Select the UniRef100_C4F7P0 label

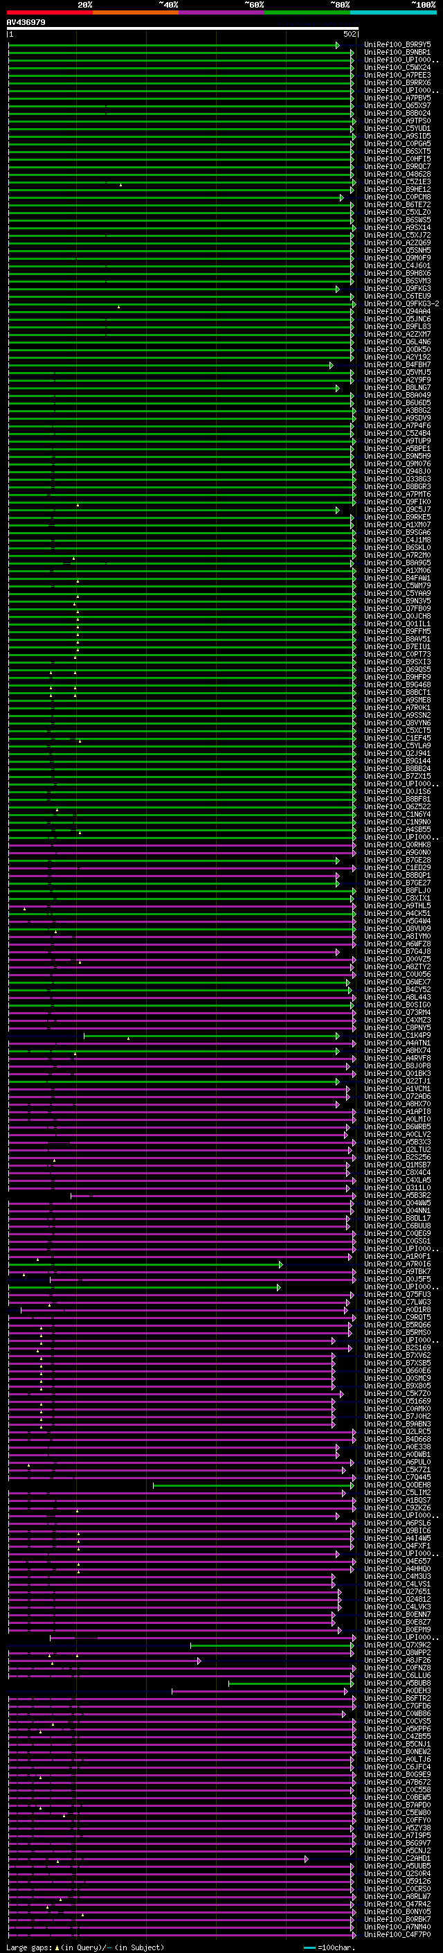point(397,1934)
